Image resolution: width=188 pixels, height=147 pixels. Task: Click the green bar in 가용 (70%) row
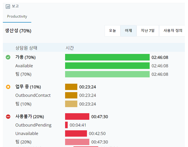107,57
